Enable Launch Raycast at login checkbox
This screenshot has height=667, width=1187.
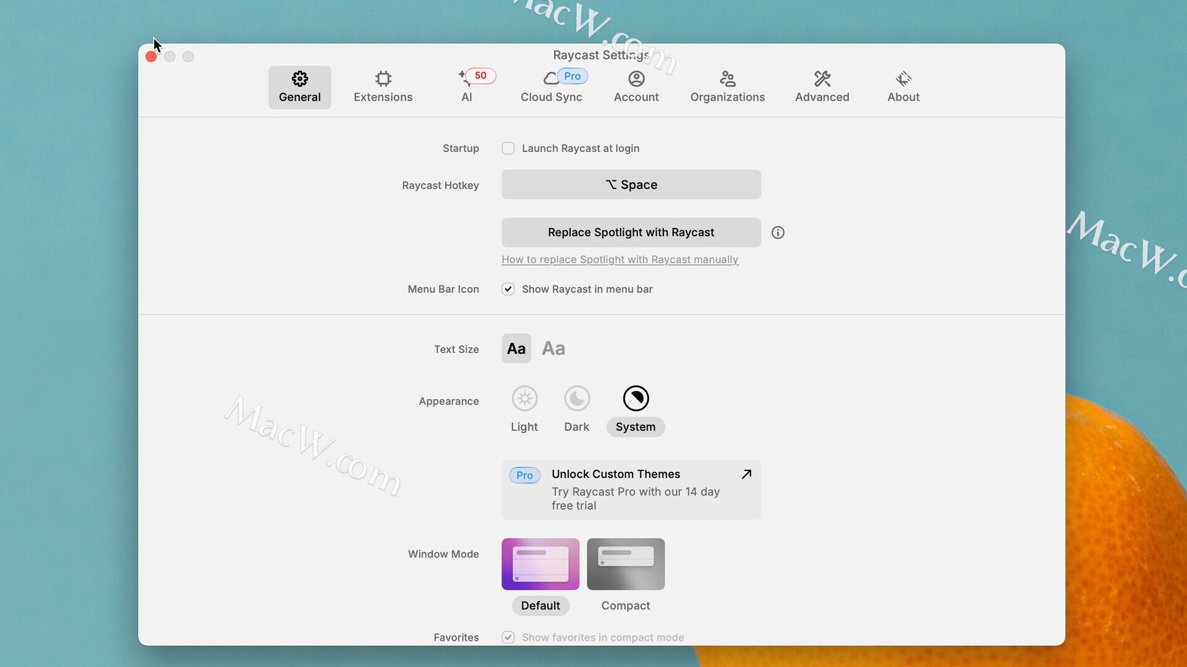(x=508, y=148)
